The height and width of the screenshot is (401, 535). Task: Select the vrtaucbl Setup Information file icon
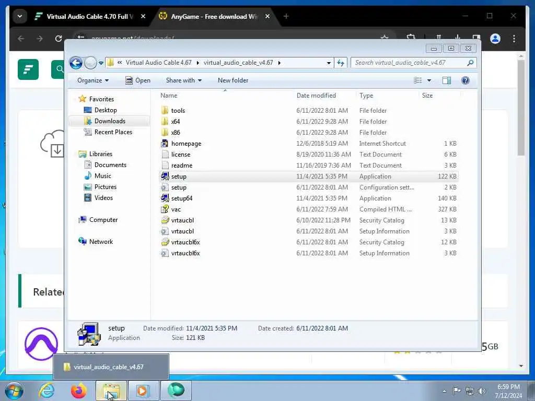click(165, 231)
